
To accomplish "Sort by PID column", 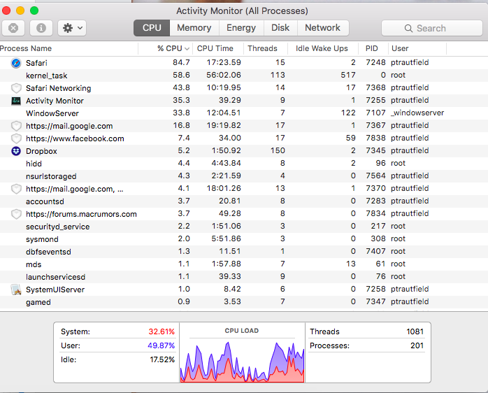I will pyautogui.click(x=373, y=48).
